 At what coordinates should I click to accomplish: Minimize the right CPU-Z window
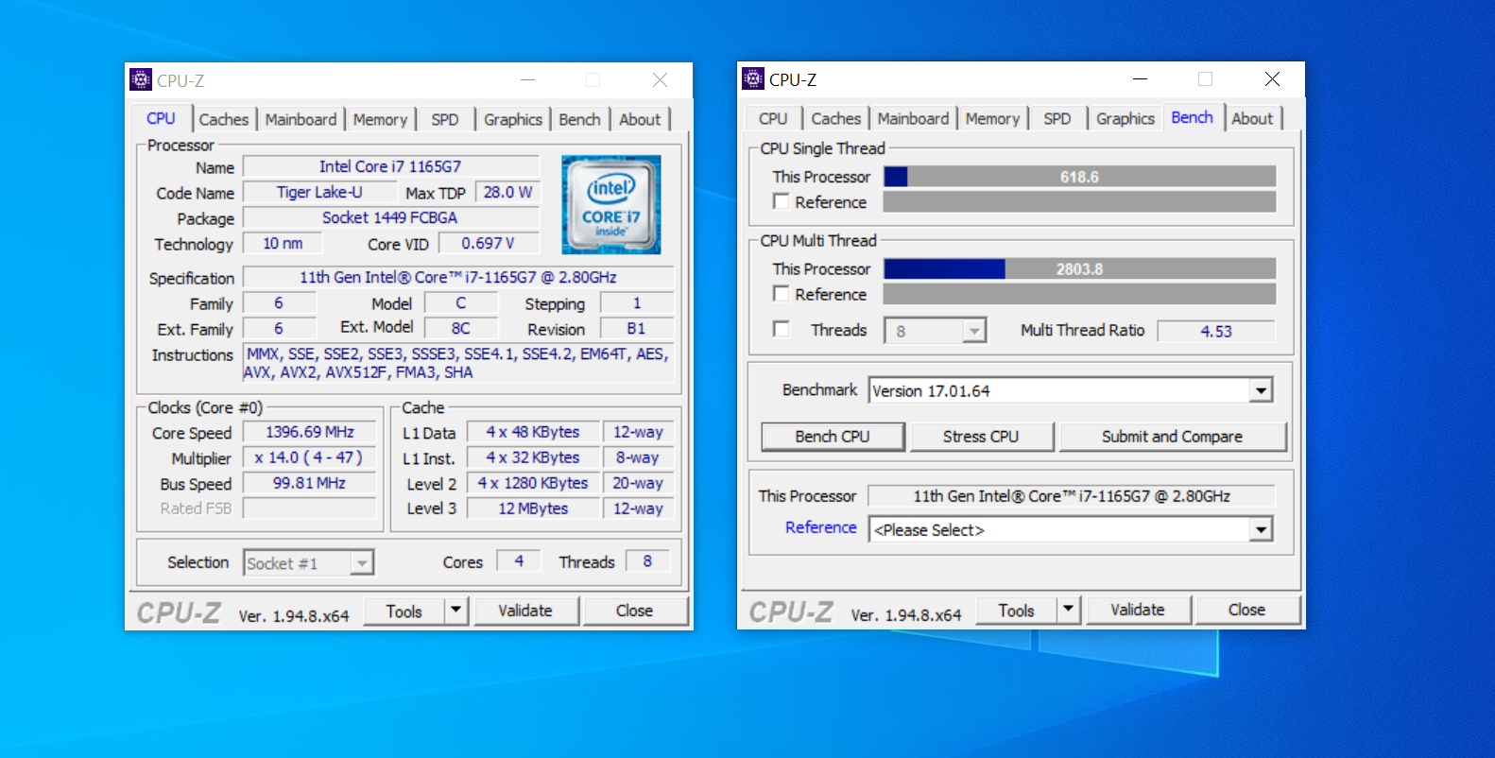coord(1140,79)
